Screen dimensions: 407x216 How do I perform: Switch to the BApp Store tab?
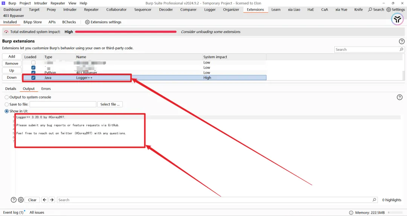(32, 22)
